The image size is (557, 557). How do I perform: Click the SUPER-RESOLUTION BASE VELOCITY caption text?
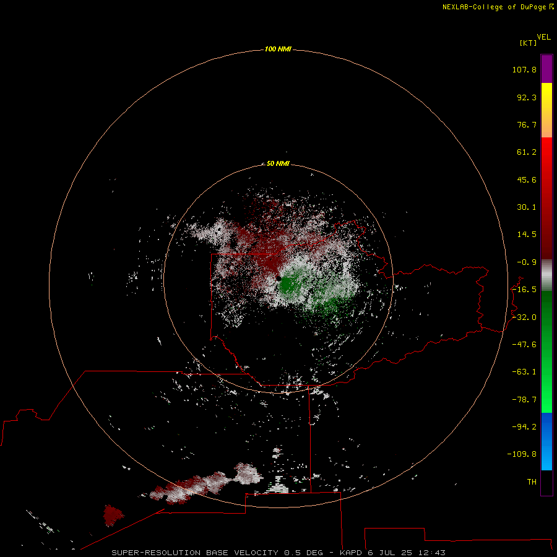(195, 553)
